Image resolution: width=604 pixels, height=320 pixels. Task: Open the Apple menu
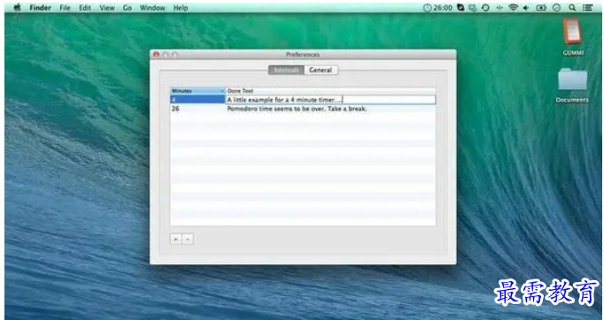click(x=17, y=7)
